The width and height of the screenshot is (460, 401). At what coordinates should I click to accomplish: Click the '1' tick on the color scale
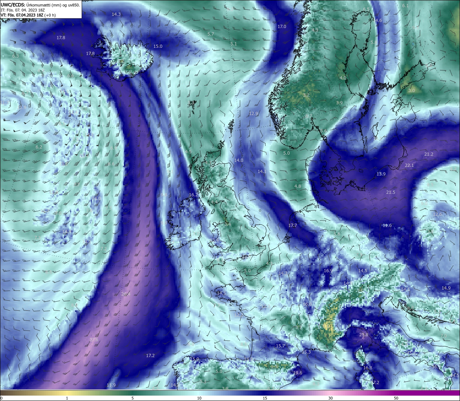67,398
